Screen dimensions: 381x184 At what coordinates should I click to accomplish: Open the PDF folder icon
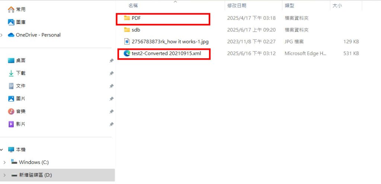pyautogui.click(x=127, y=18)
